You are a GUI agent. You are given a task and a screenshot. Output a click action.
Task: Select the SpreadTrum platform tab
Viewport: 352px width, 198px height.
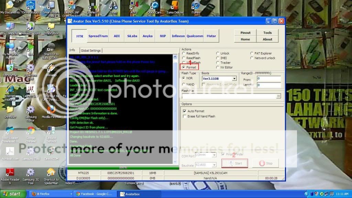click(x=98, y=36)
